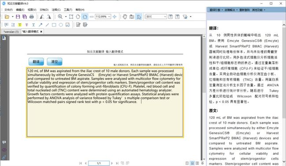This screenshot has width=286, height=166.
Task: Go to first page with navigation arrow
Action: tap(81, 163)
